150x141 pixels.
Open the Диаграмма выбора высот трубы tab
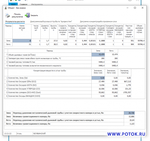coord(51,22)
